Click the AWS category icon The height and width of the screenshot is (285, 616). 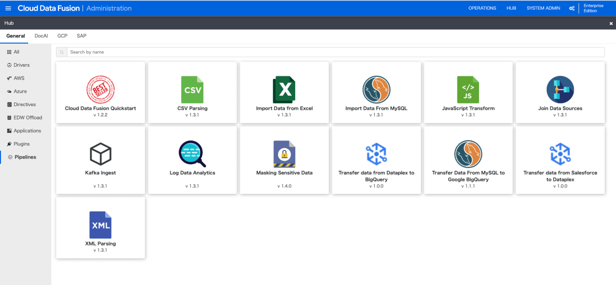9,78
